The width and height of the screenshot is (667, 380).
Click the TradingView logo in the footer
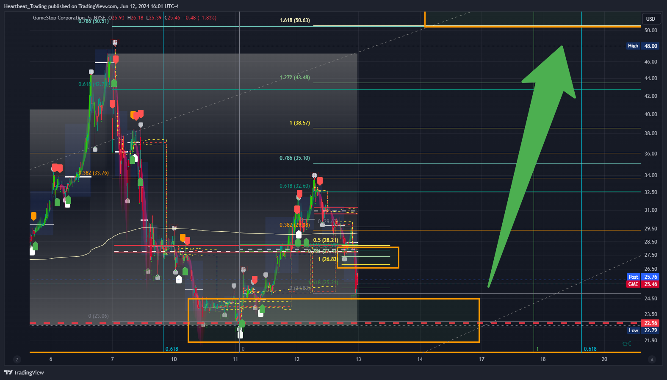coord(24,372)
